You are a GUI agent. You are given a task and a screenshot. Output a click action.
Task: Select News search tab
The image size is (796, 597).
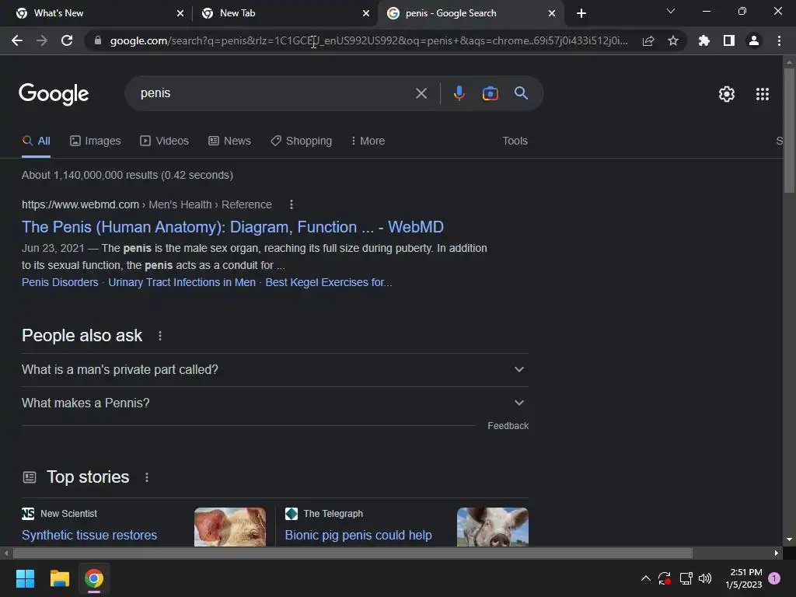[229, 141]
